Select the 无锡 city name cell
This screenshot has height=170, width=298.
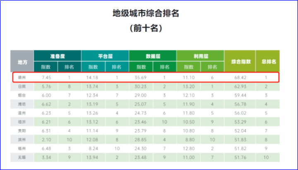pyautogui.click(x=22, y=157)
